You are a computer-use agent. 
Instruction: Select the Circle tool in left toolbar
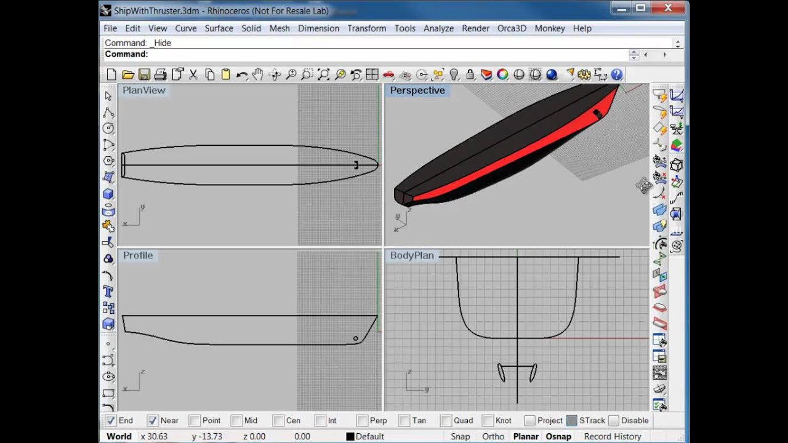pos(108,128)
